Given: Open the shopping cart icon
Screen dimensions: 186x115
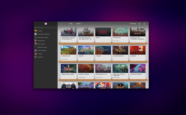Looking at the screenshot, I should [144, 24].
